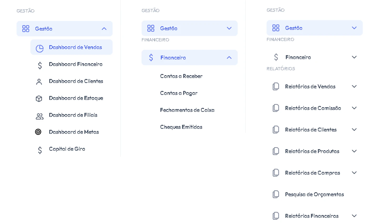
Task: Click the grid icon in the left panel's Gestão header
Action: click(x=26, y=29)
